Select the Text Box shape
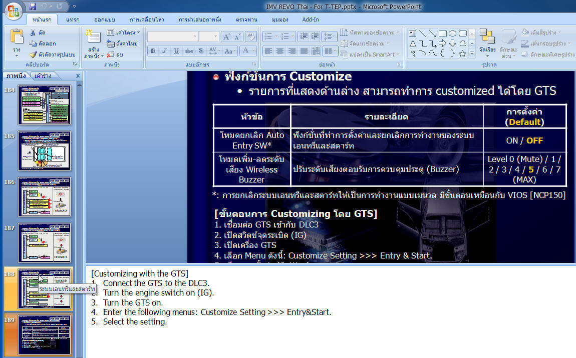 [413, 33]
